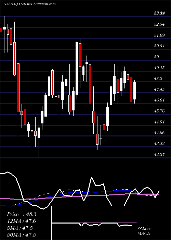Click the 49.15 price axis label
The height and width of the screenshot is (240, 171).
click(159, 68)
